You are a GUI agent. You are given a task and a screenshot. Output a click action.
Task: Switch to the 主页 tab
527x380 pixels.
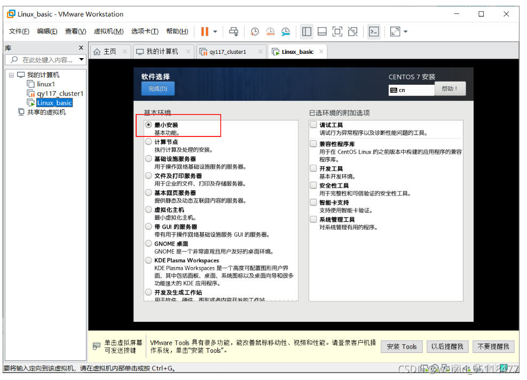tap(109, 52)
